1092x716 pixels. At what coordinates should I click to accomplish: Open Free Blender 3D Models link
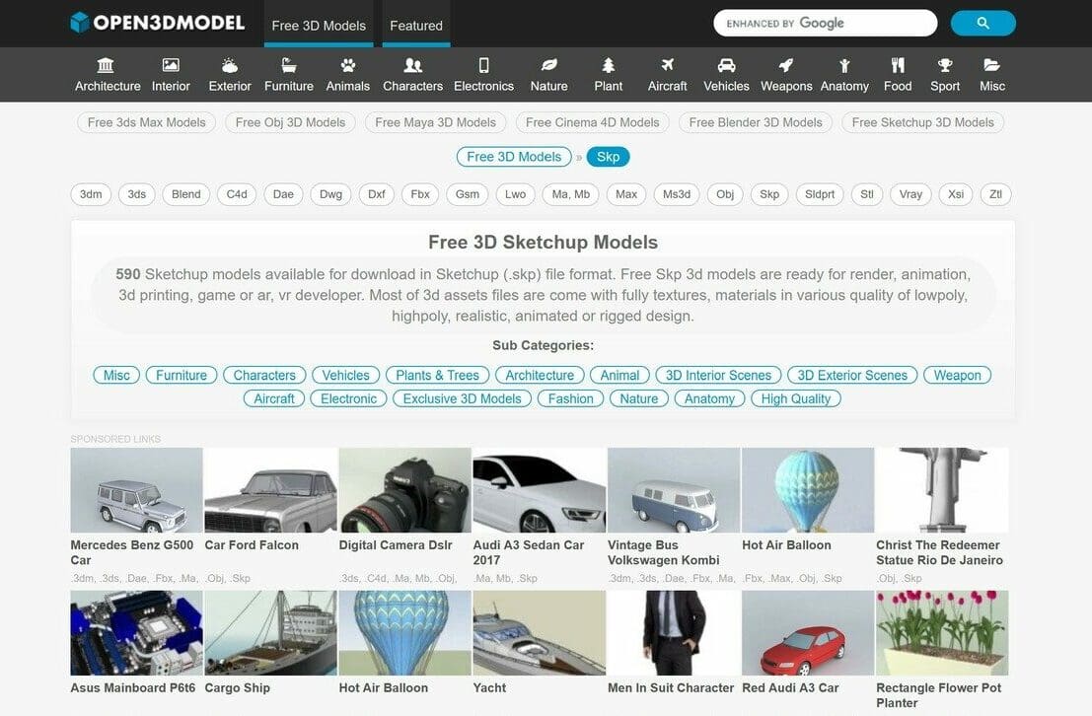click(756, 122)
